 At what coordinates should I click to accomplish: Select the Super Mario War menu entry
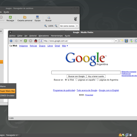click(8, 91)
